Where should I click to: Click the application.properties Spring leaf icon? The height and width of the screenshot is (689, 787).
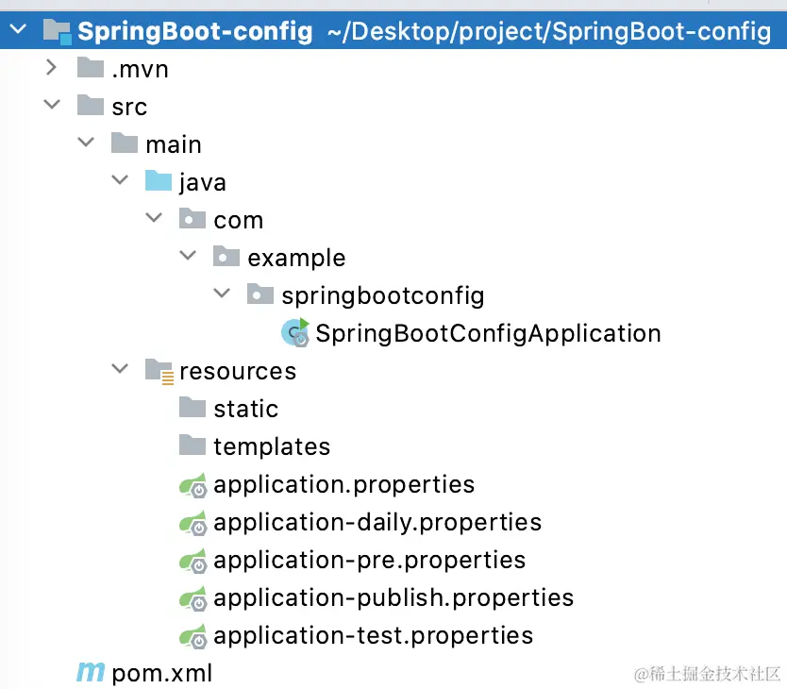(x=193, y=485)
